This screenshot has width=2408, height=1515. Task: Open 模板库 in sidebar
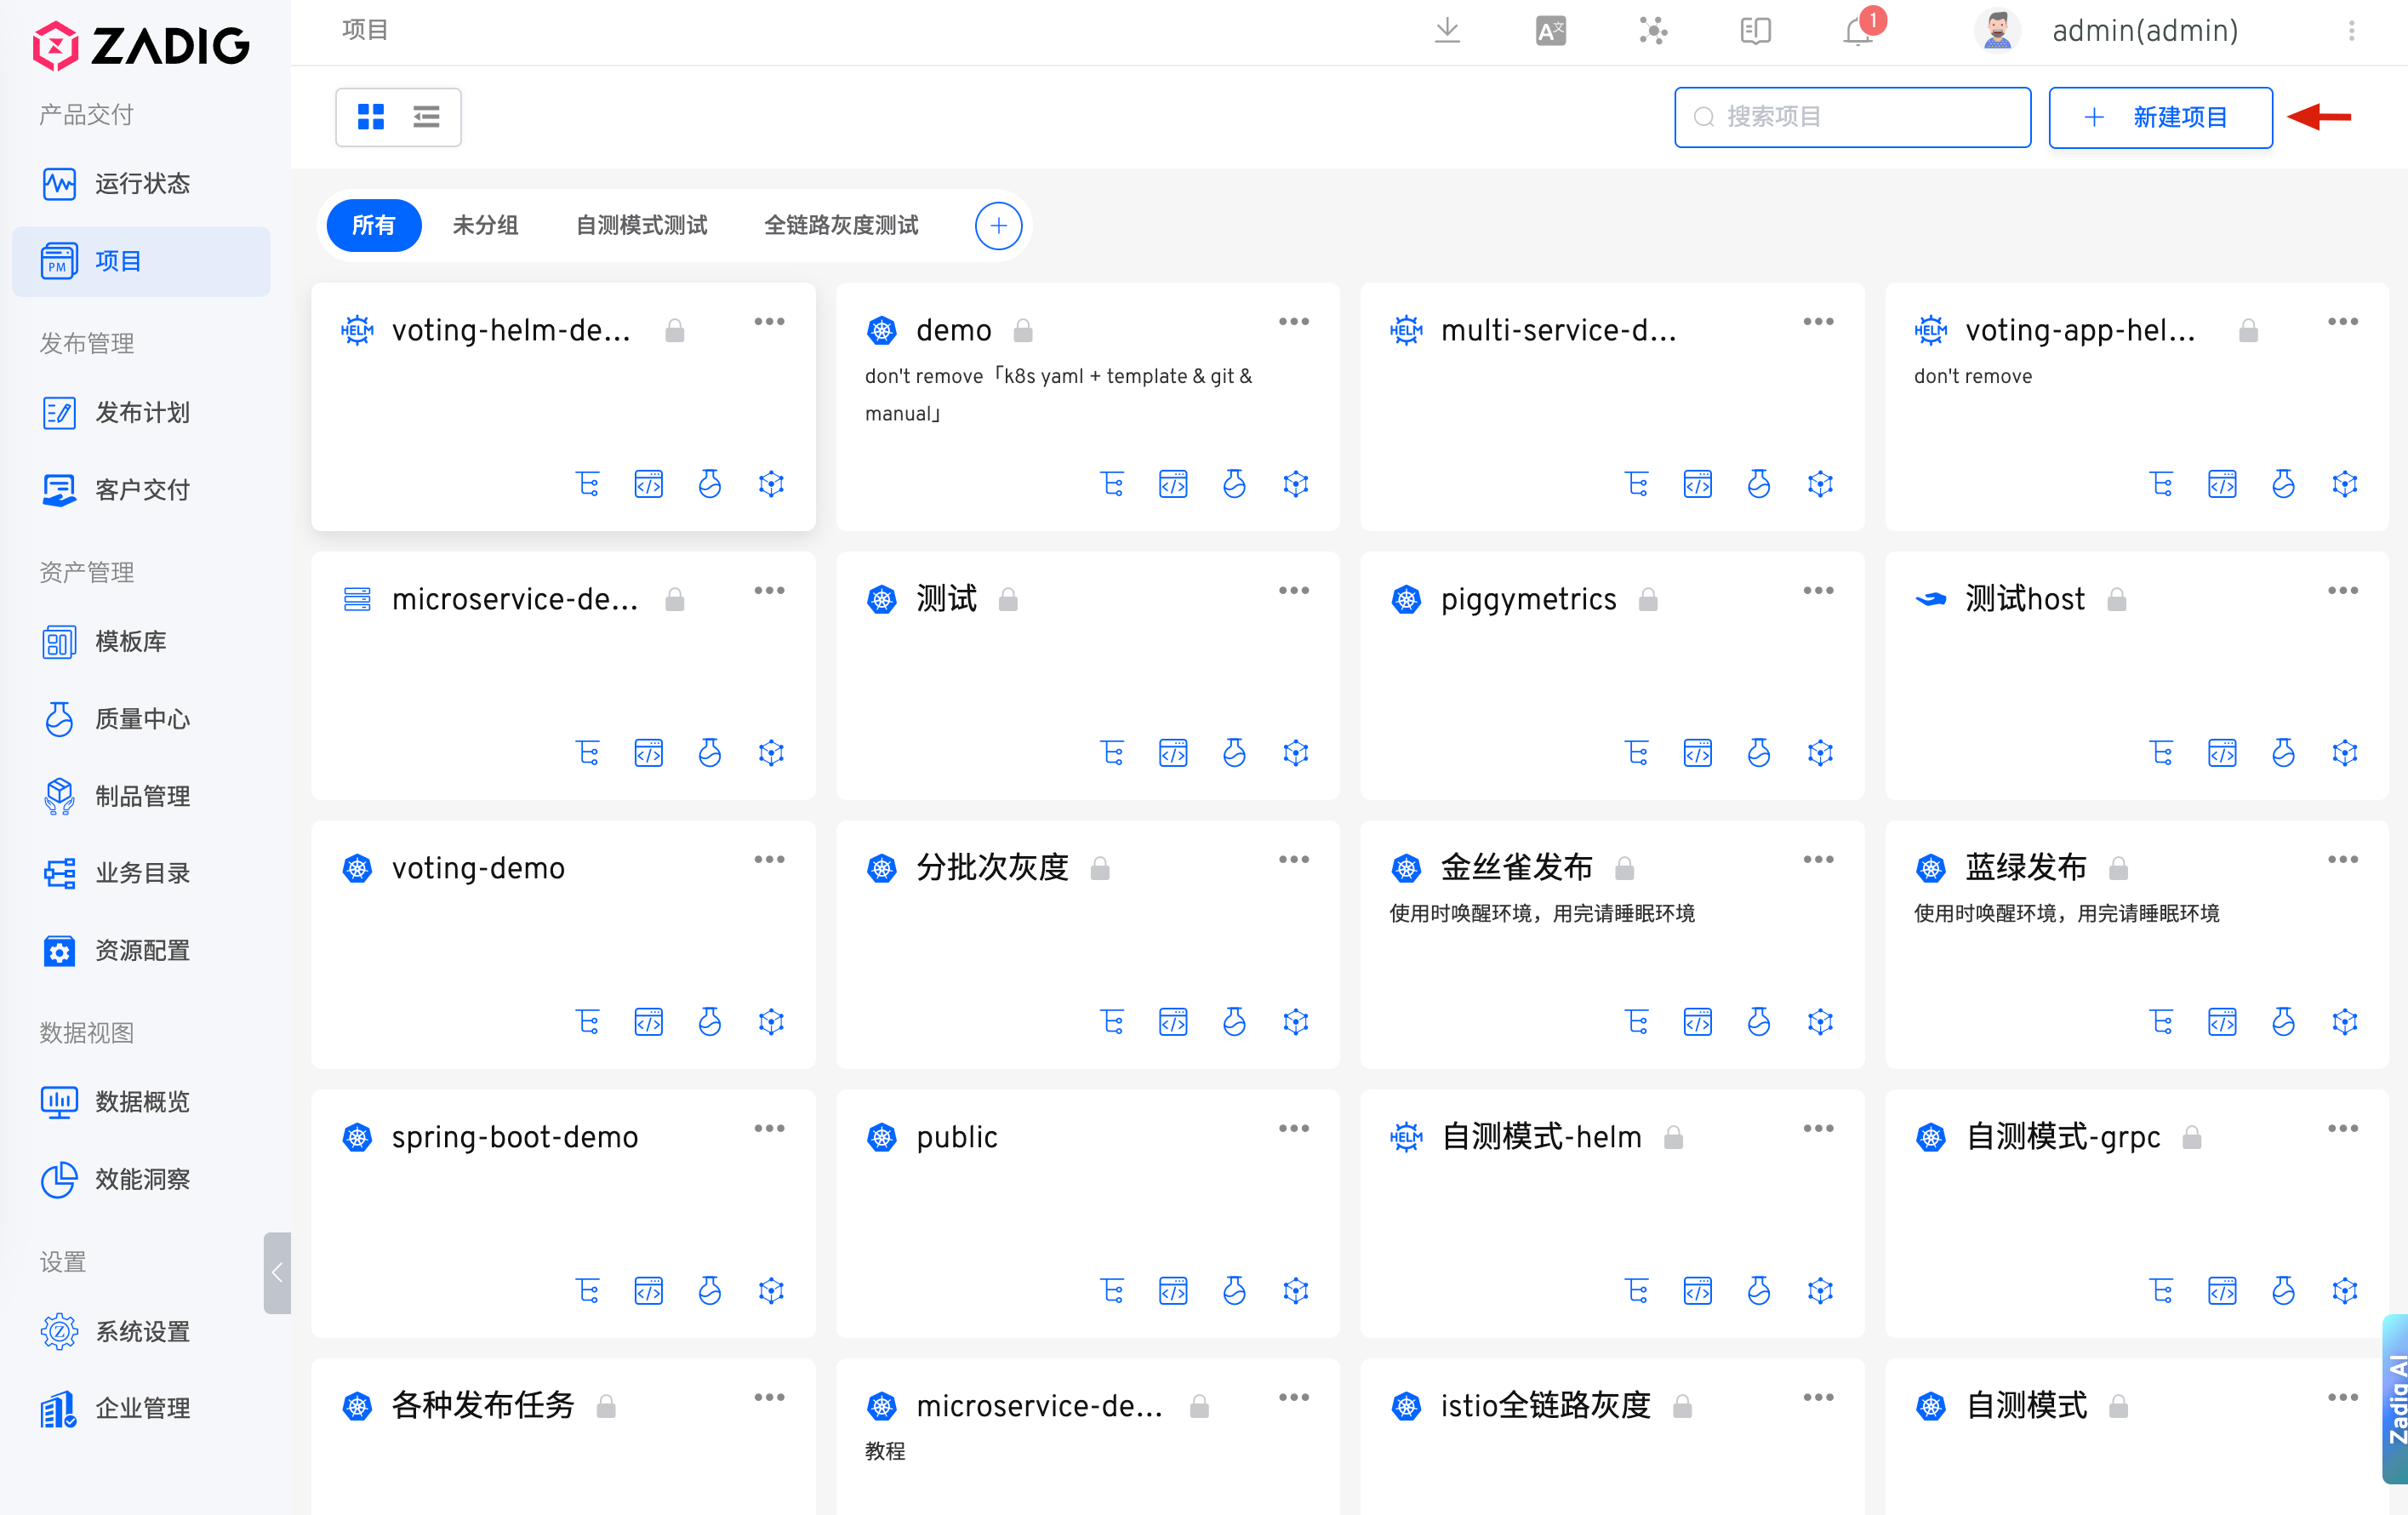point(141,641)
